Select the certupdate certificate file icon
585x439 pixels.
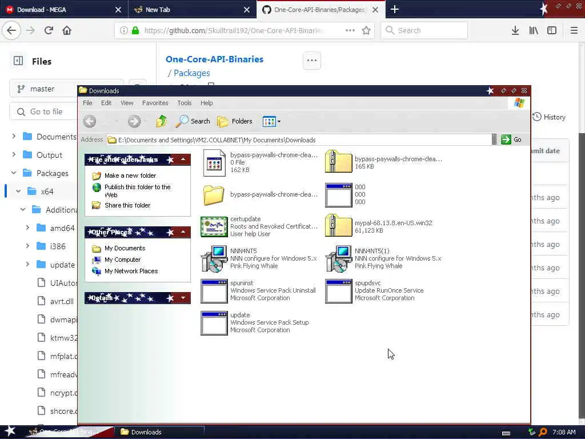[x=214, y=226]
